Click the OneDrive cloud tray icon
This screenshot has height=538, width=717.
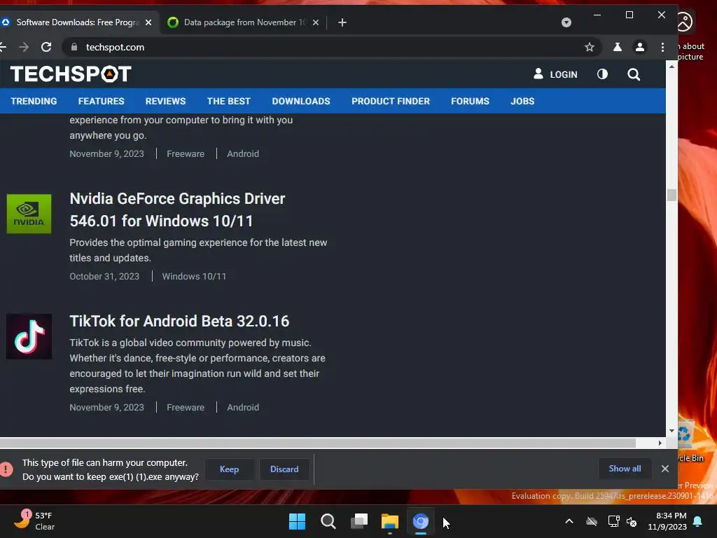[592, 521]
